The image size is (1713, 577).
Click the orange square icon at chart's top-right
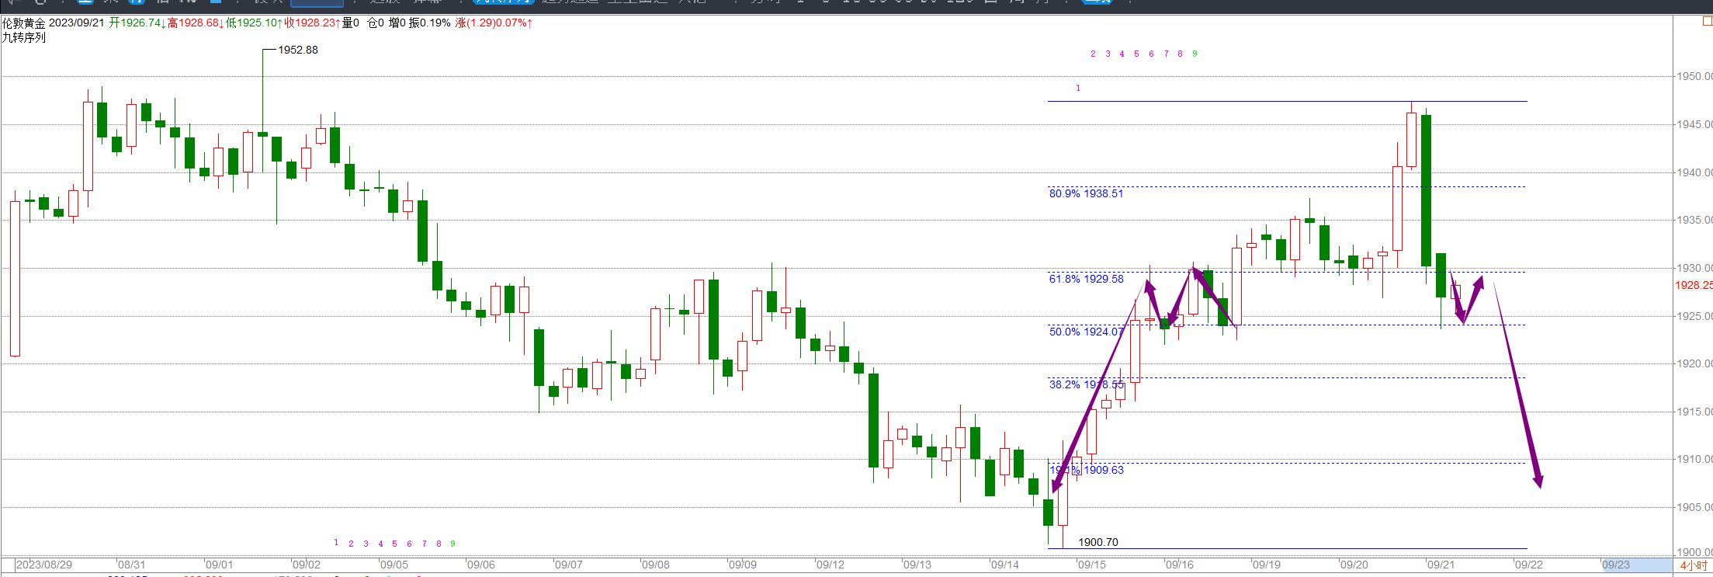[1707, 22]
